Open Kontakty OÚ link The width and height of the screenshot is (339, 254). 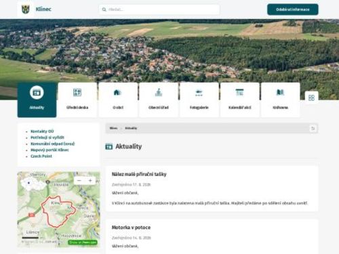[42, 131]
